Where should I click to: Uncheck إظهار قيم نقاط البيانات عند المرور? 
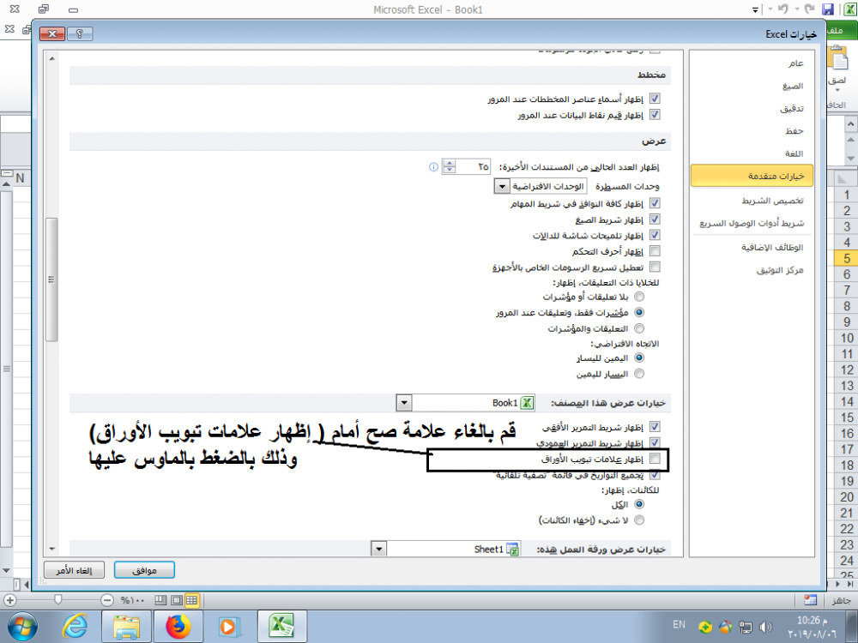(x=655, y=115)
